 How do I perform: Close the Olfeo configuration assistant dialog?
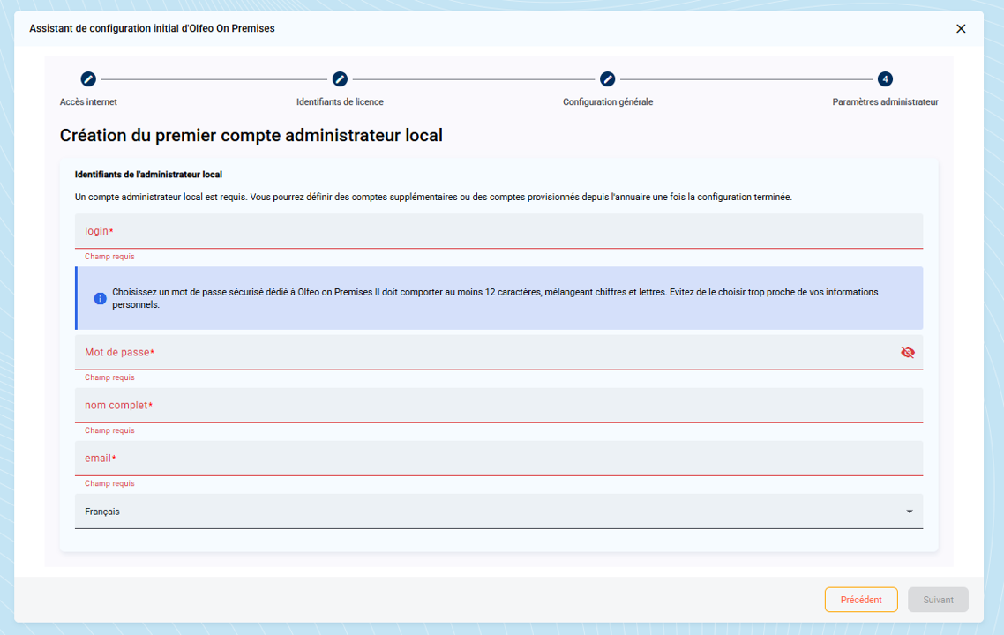pos(961,29)
